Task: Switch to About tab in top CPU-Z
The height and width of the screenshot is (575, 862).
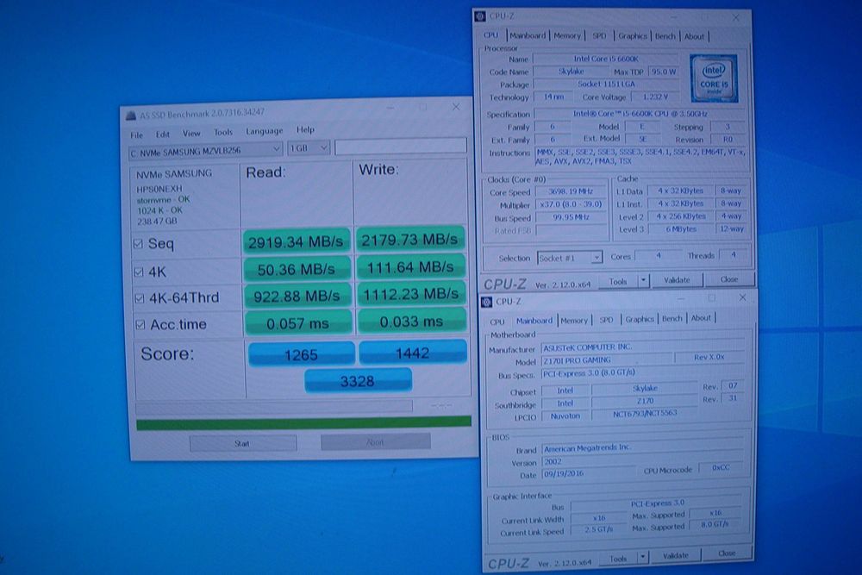Action: [x=694, y=36]
